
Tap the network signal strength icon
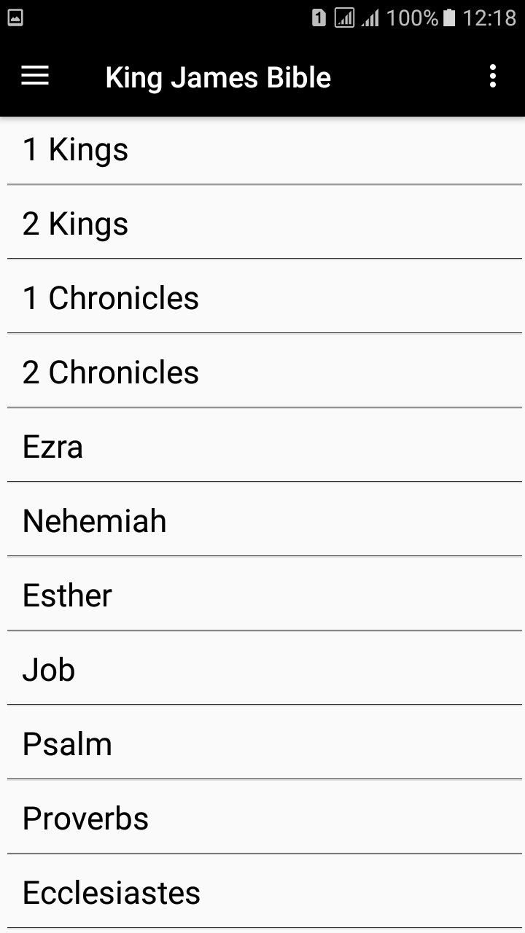(370, 17)
